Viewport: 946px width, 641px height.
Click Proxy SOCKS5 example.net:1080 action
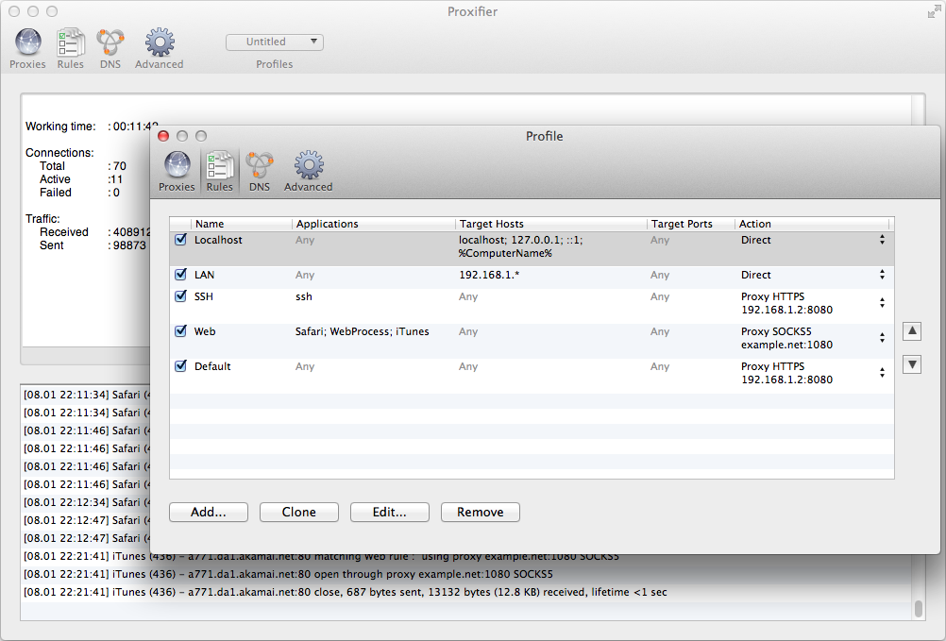(786, 338)
